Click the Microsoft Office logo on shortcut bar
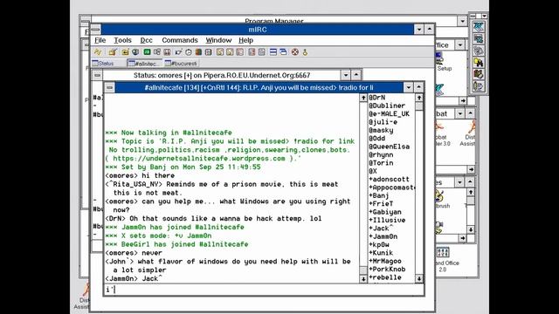This screenshot has height=314, width=559. click(x=479, y=26)
